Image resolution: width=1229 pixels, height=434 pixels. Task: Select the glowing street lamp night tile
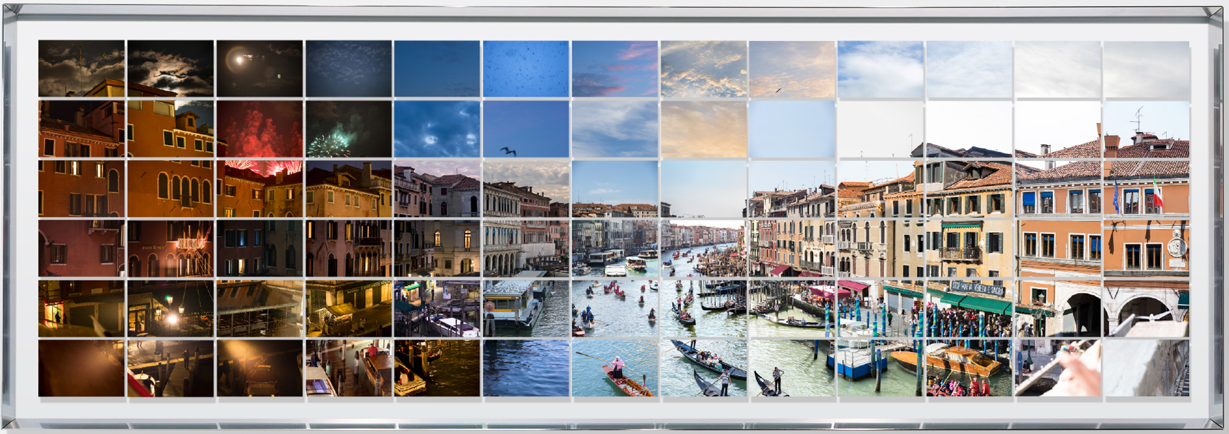point(170,308)
